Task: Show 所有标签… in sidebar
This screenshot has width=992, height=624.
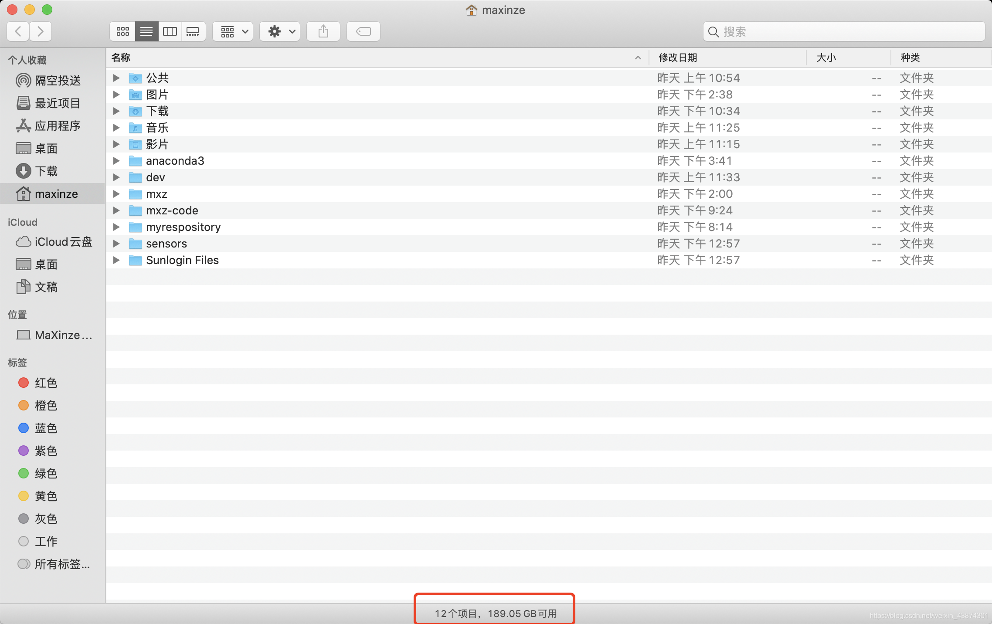Action: (52, 564)
